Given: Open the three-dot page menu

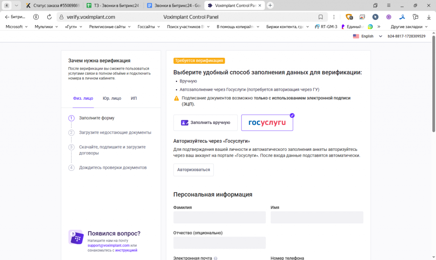Looking at the screenshot, I should point(334,17).
